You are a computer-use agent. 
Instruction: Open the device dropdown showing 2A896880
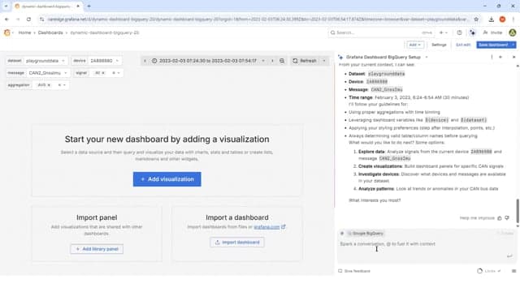click(x=105, y=61)
